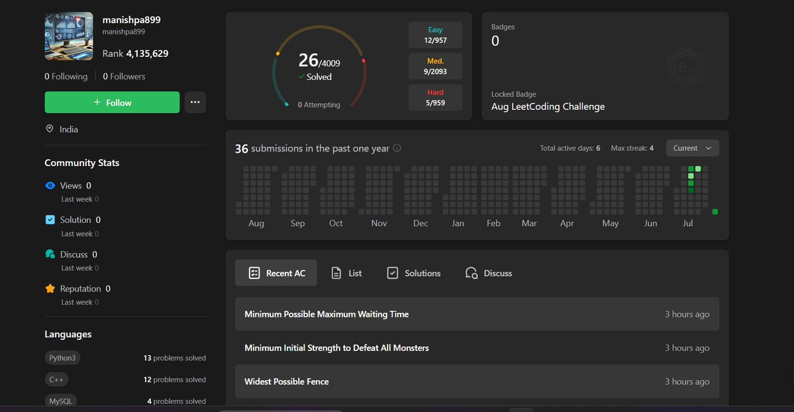Click the Community Stats heading
794x412 pixels.
tap(82, 163)
